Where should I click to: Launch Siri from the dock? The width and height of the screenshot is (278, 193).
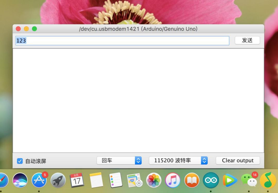click(x=20, y=180)
